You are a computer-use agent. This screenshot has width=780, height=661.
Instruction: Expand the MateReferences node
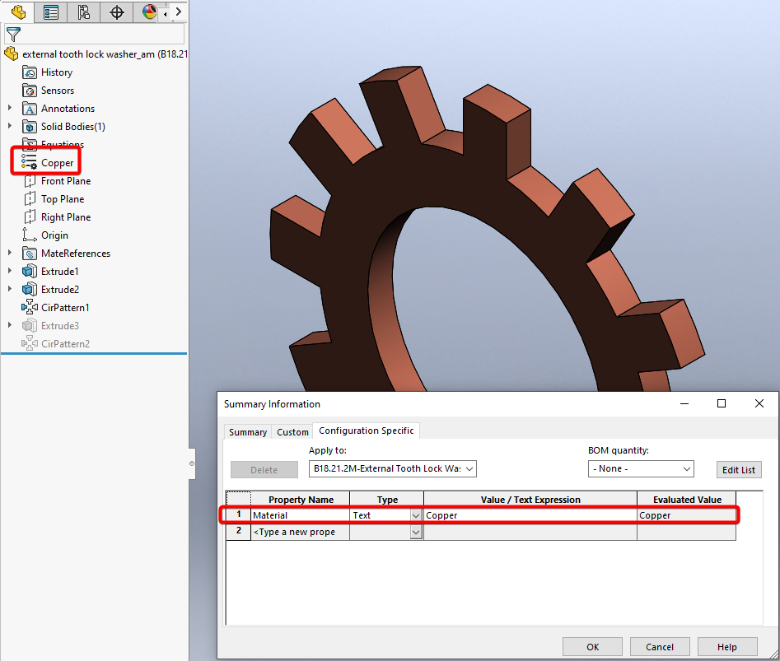(9, 253)
